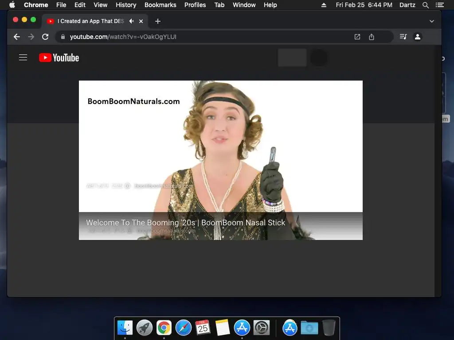This screenshot has height=340, width=454.
Task: Reload the current YouTube page
Action: pyautogui.click(x=45, y=37)
